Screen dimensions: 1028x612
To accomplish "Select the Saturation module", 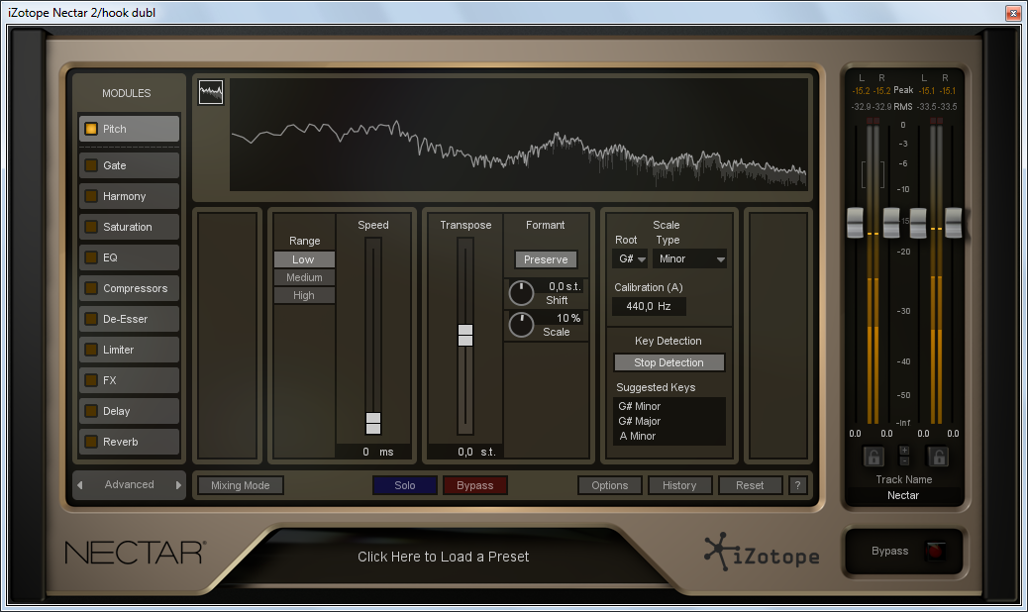I will click(x=129, y=227).
